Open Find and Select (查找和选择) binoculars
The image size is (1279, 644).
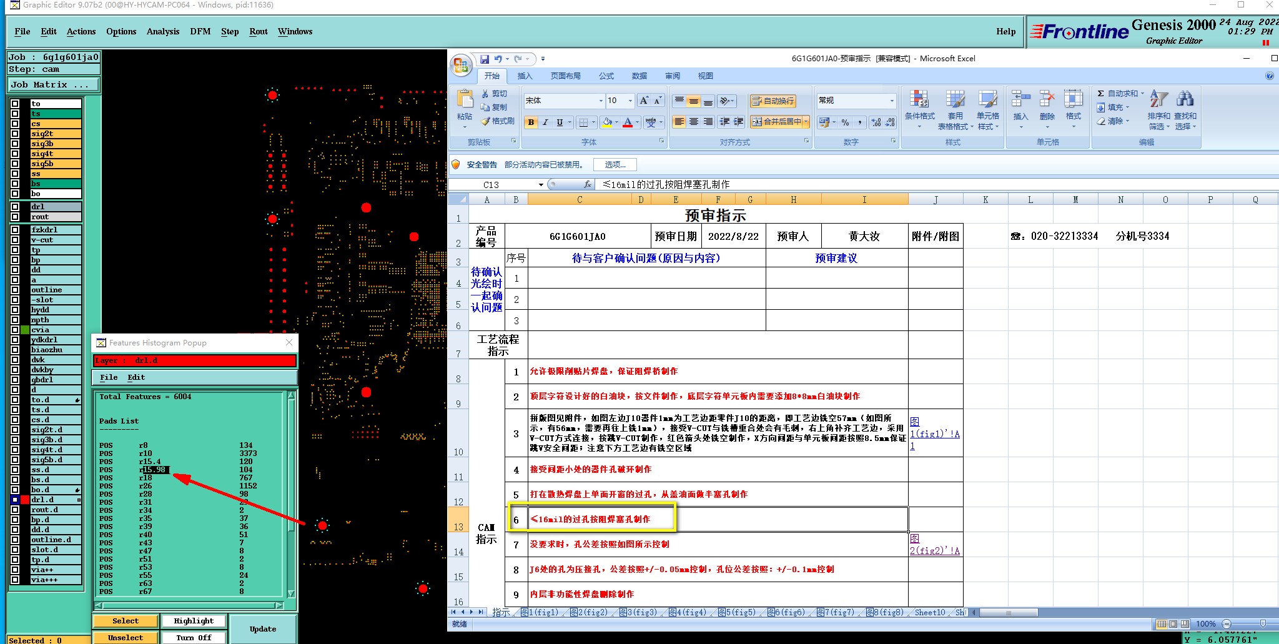(1185, 109)
